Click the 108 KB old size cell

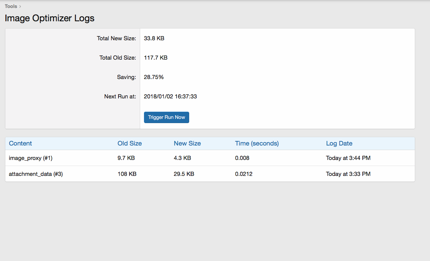(x=127, y=174)
